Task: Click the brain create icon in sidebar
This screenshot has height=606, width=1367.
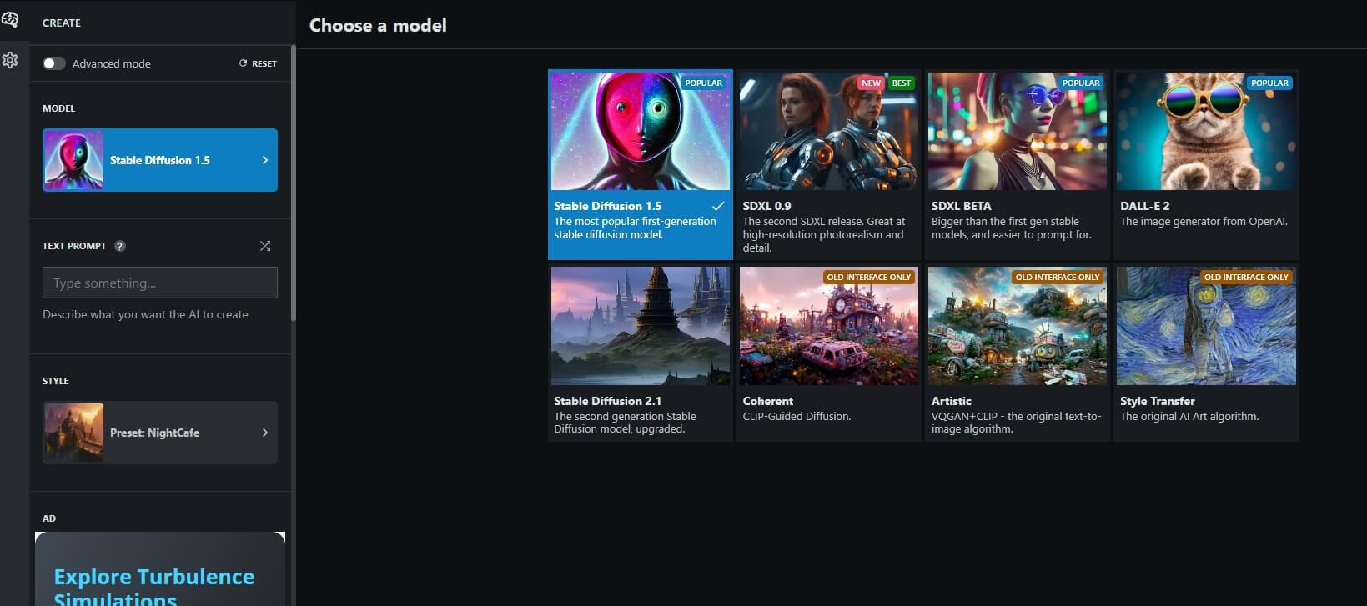Action: click(10, 19)
